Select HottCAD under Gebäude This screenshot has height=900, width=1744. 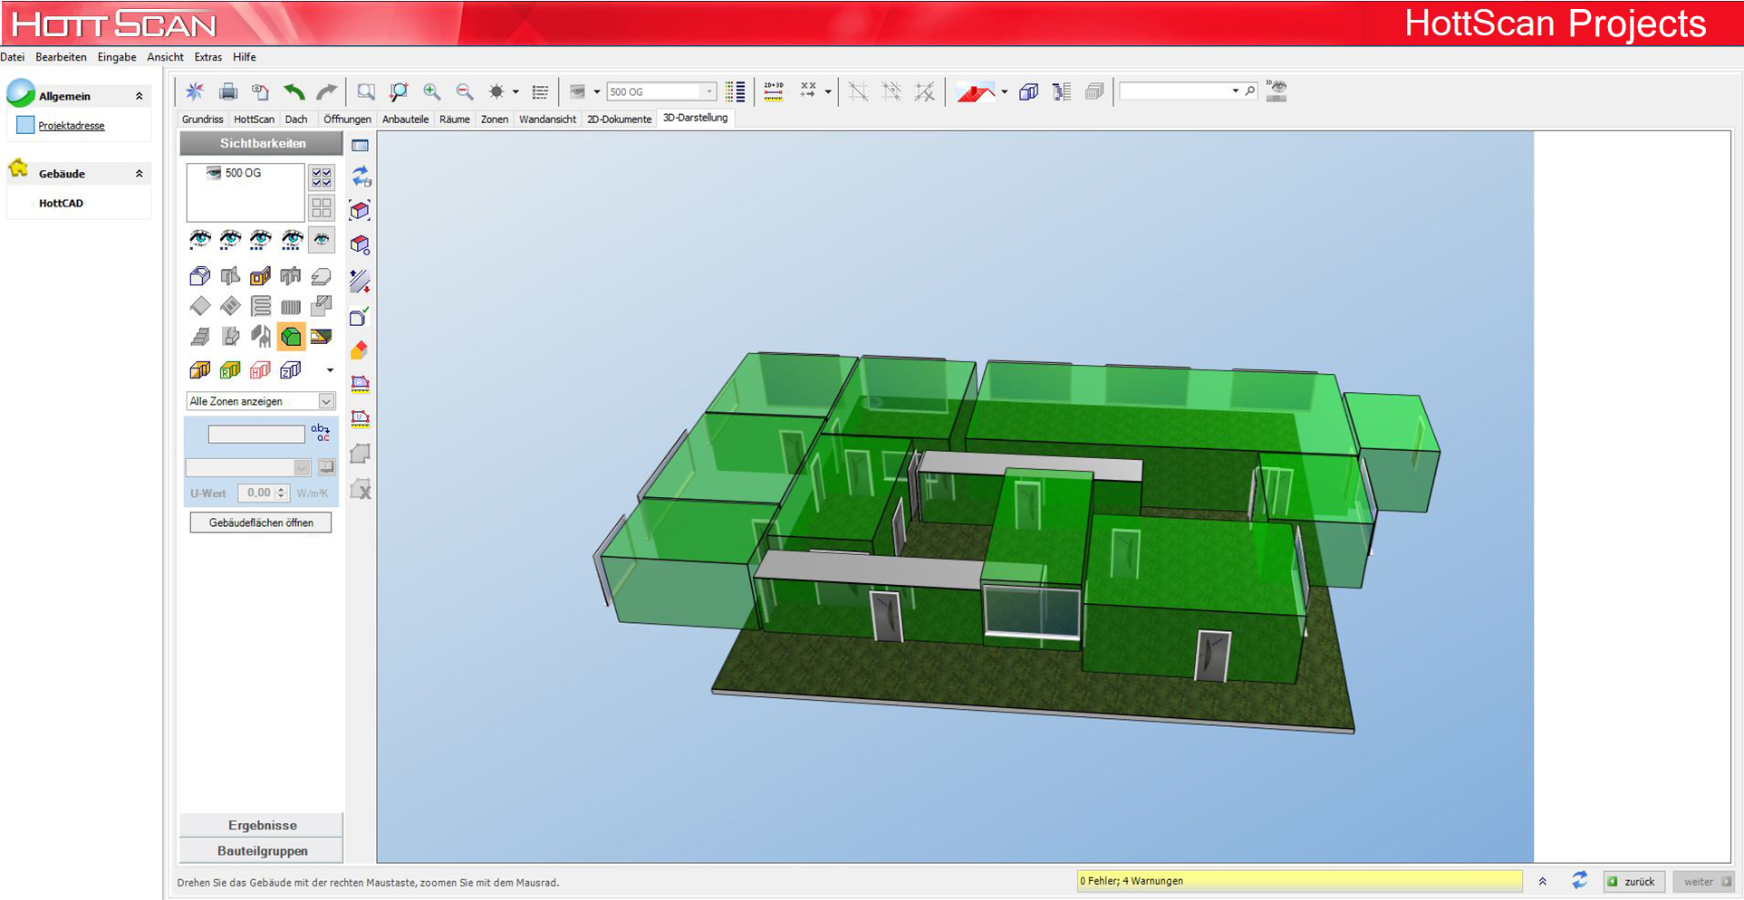click(61, 203)
